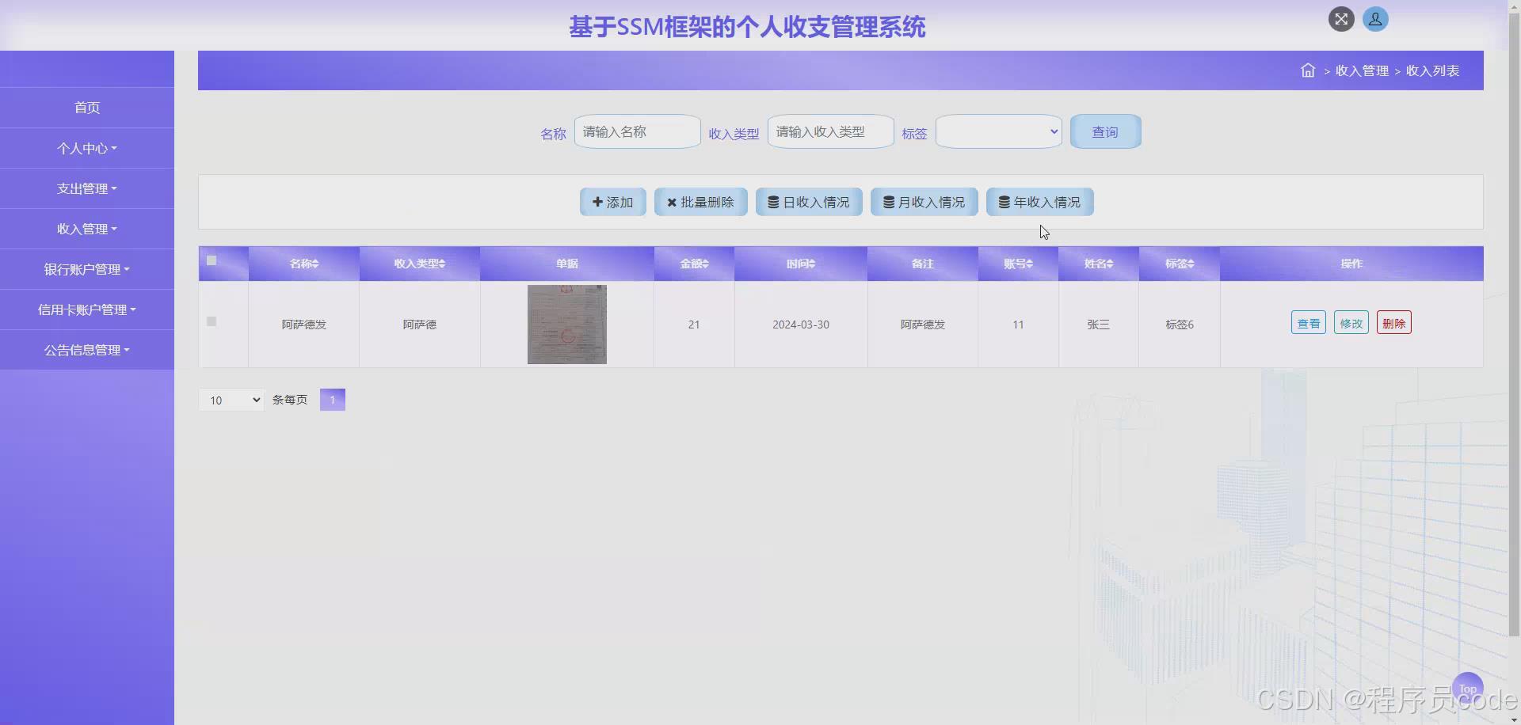
Task: Click the logout icon in the top bar
Action: (x=1340, y=19)
